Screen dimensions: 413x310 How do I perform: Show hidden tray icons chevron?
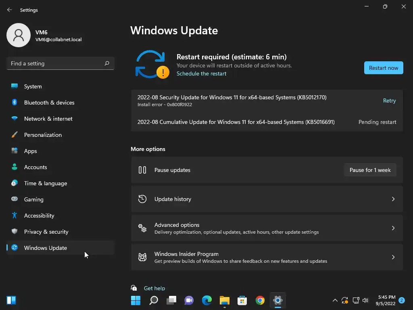click(x=335, y=300)
